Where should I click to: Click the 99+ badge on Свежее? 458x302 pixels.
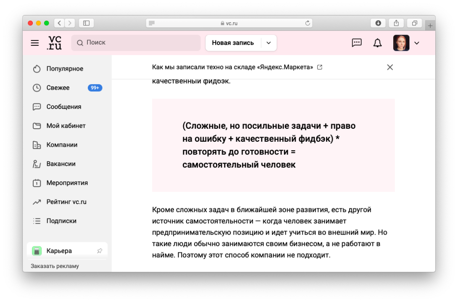click(95, 88)
